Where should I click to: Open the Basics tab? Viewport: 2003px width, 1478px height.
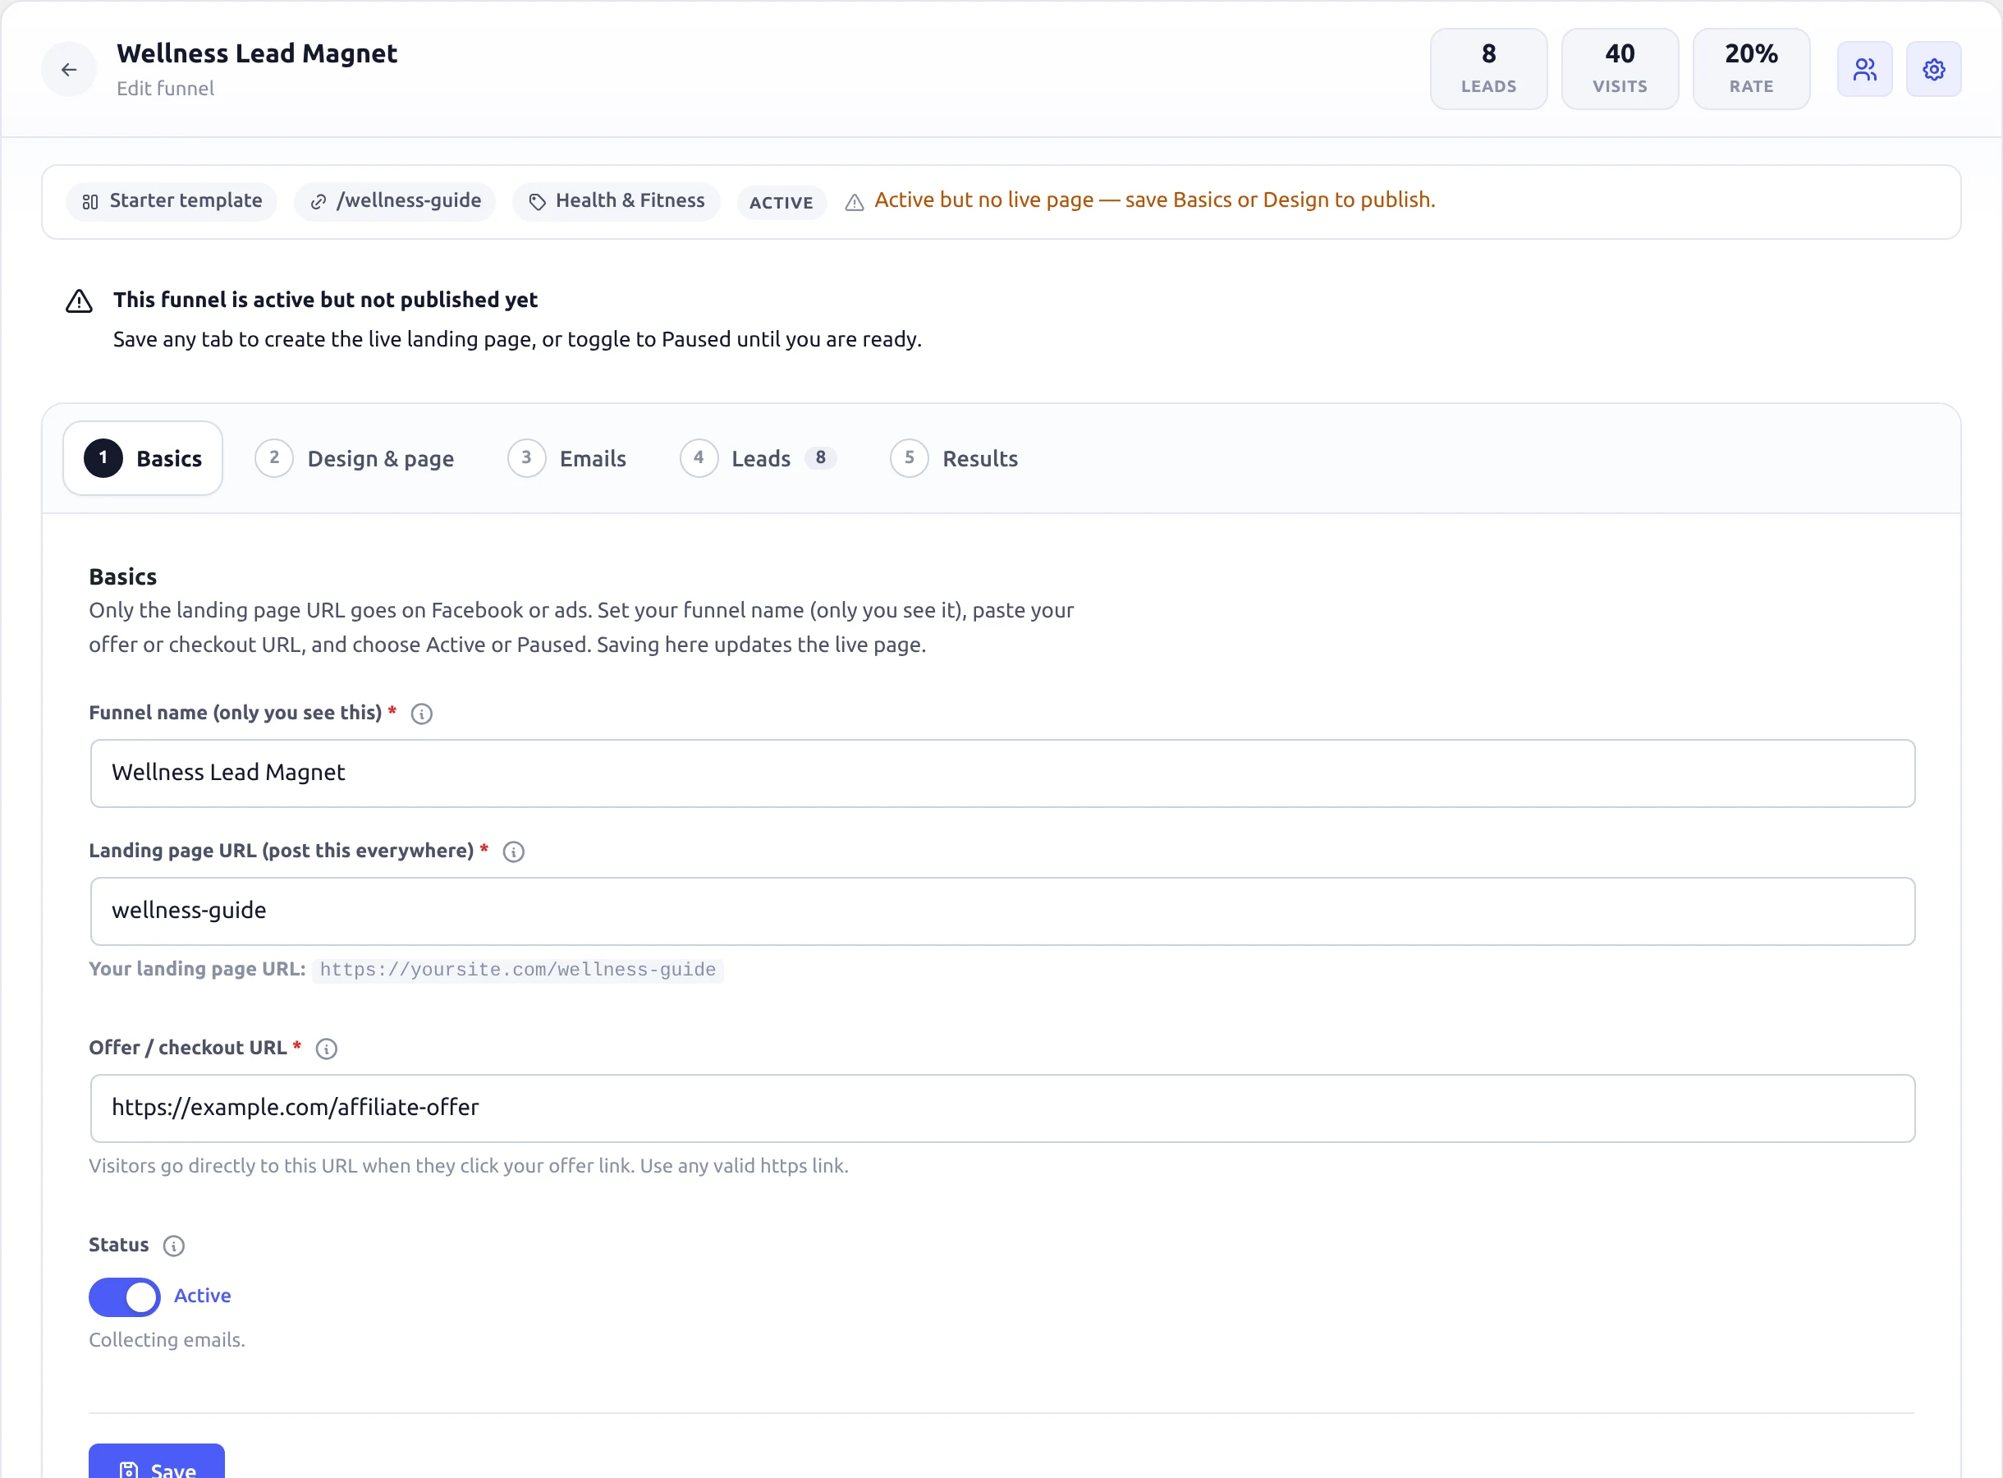coord(143,458)
